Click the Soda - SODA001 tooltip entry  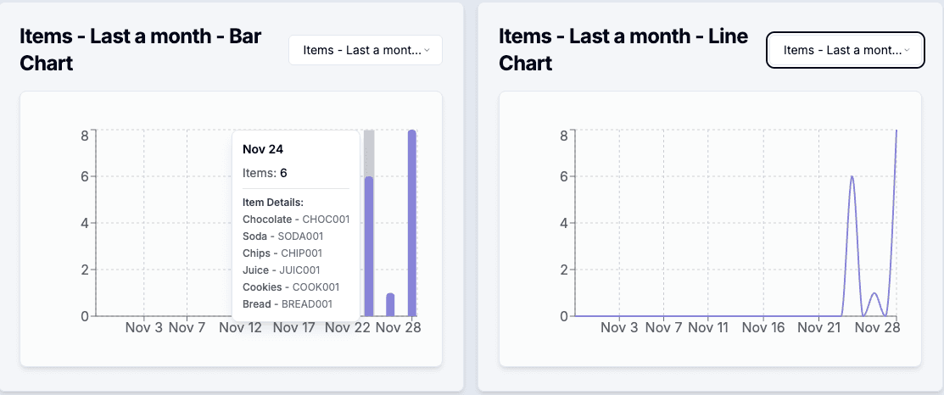(x=282, y=236)
